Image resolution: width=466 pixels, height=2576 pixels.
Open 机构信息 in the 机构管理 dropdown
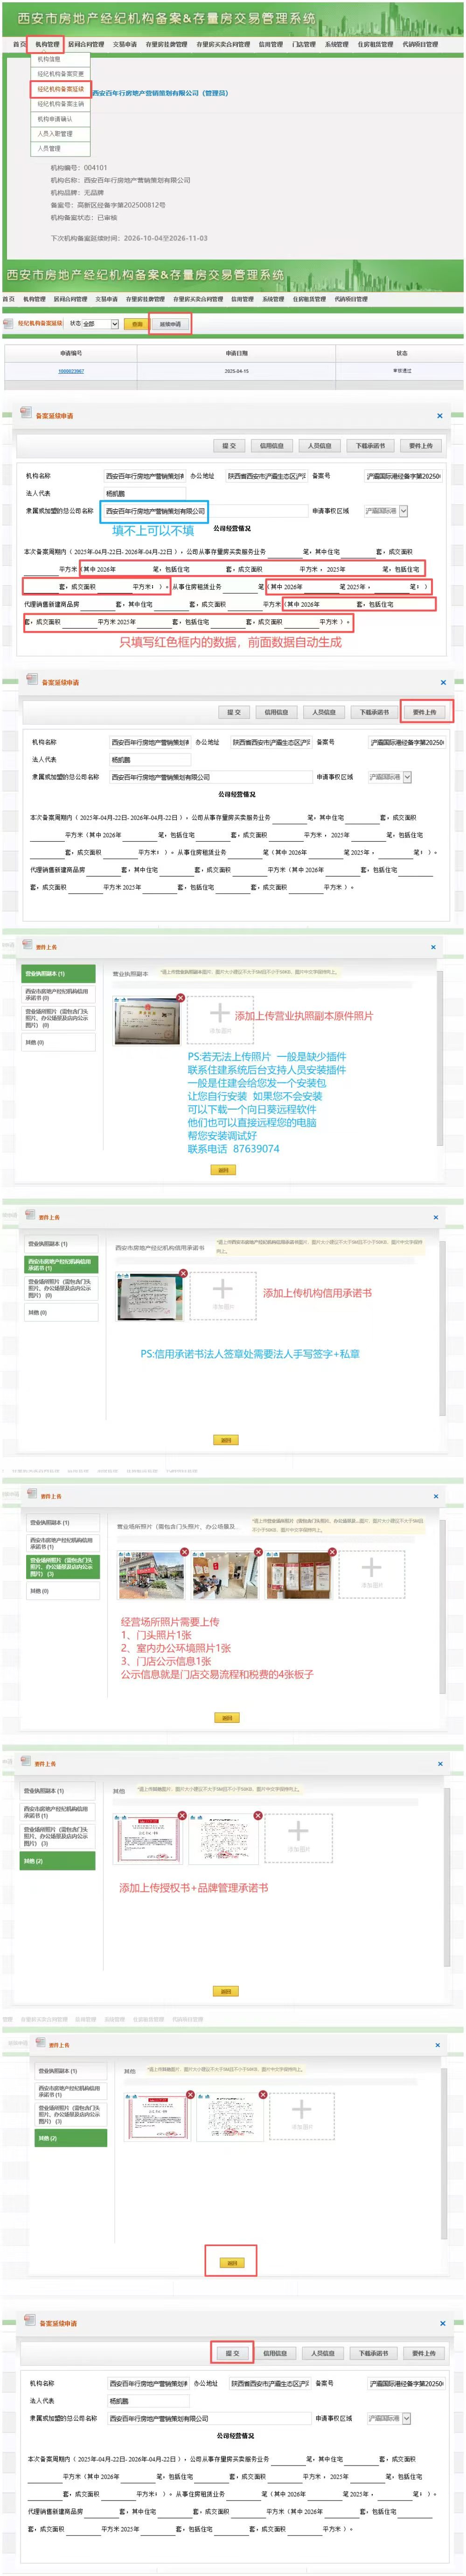pos(49,59)
